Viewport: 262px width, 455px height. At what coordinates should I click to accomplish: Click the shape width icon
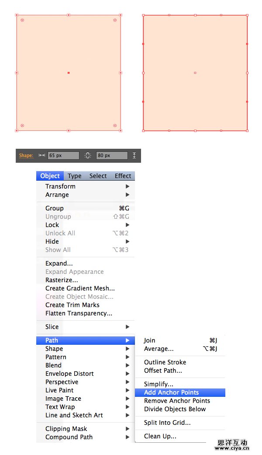tap(42, 155)
